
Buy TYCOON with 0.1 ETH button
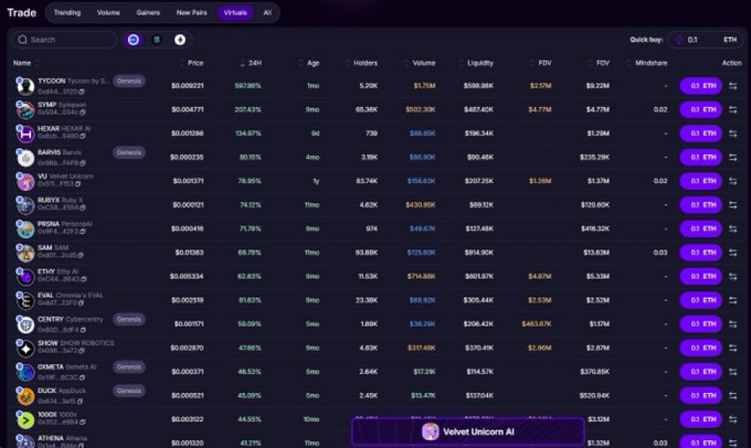tap(701, 86)
